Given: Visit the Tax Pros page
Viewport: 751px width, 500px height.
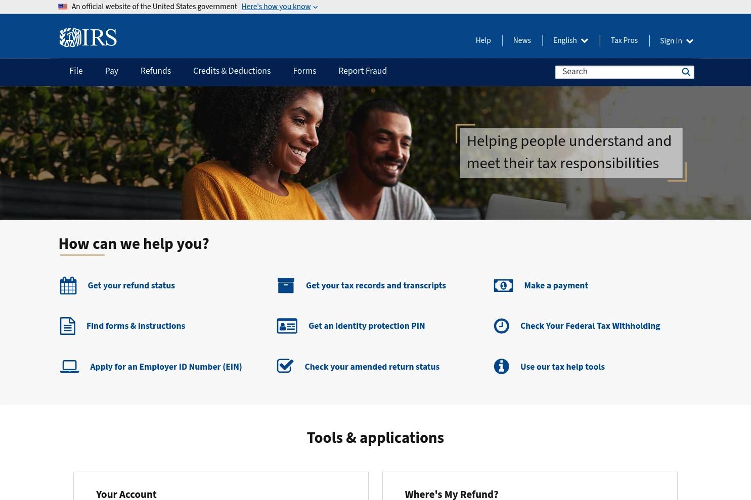Looking at the screenshot, I should pos(624,40).
